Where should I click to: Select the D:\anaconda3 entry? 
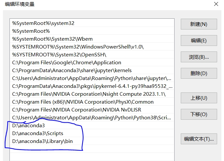coord(28,126)
